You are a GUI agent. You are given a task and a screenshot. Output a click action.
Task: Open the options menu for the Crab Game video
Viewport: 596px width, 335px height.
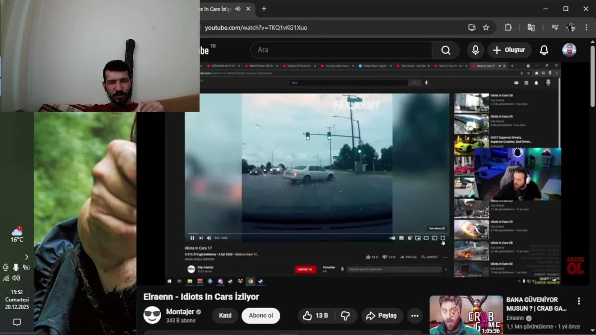579,301
